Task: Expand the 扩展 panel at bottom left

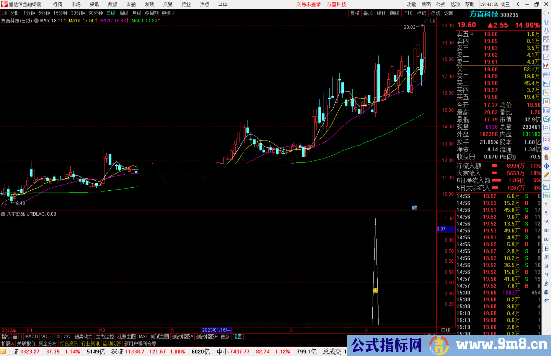Action: tap(8, 343)
